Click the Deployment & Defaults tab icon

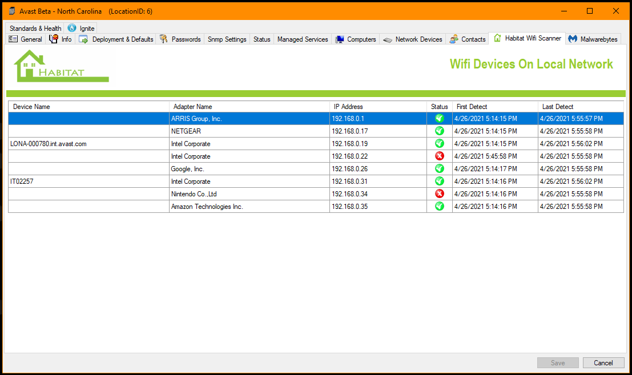(x=83, y=39)
